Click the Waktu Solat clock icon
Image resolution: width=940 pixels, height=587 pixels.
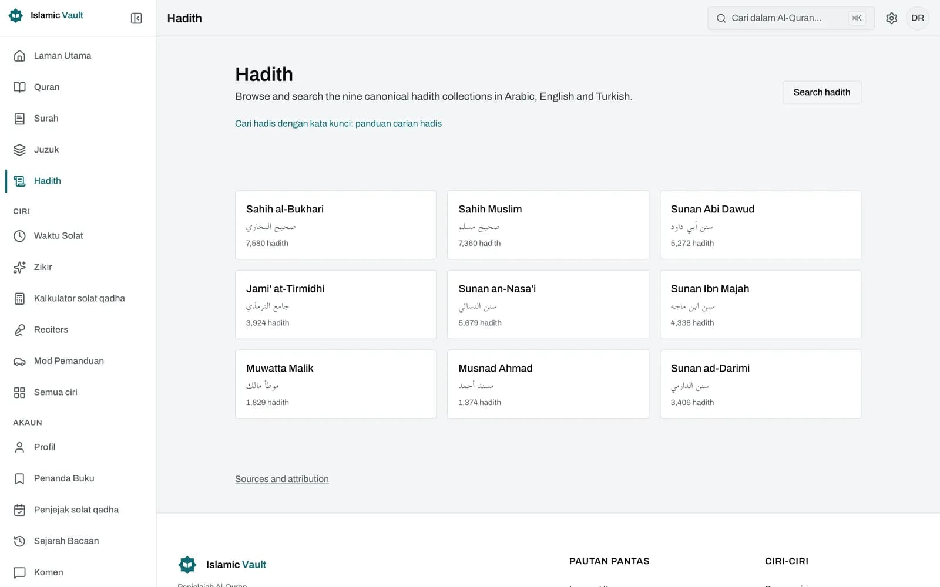(x=19, y=236)
